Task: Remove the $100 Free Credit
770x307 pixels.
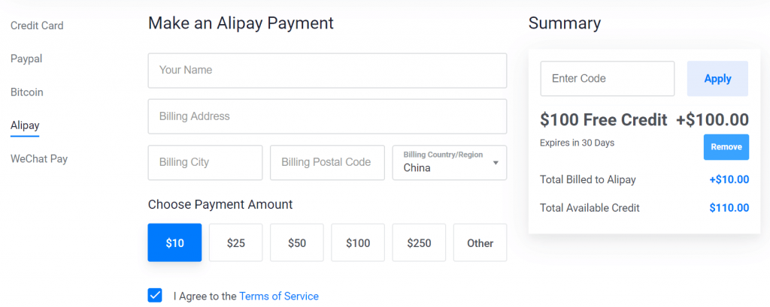Action: point(726,147)
